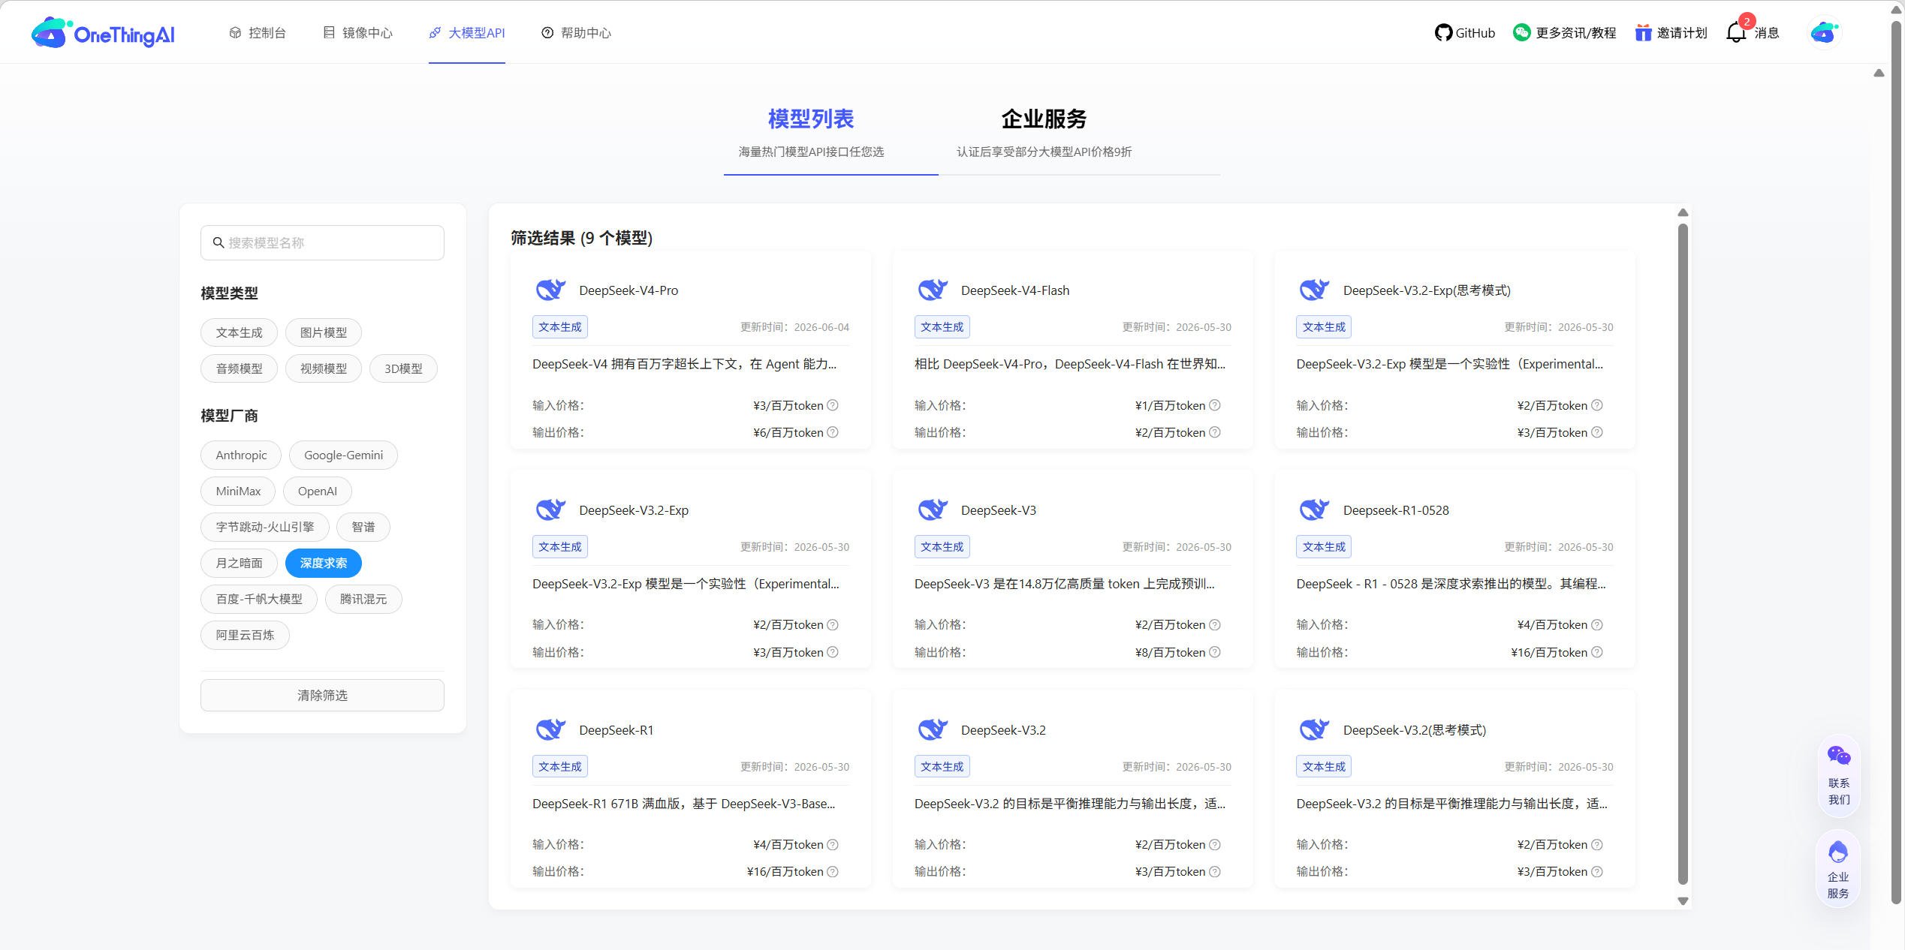Open the 帮助中心 navigation item
The height and width of the screenshot is (950, 1905).
576,33
